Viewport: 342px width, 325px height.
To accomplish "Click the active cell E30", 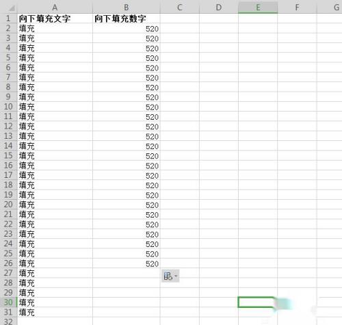I will (x=256, y=302).
